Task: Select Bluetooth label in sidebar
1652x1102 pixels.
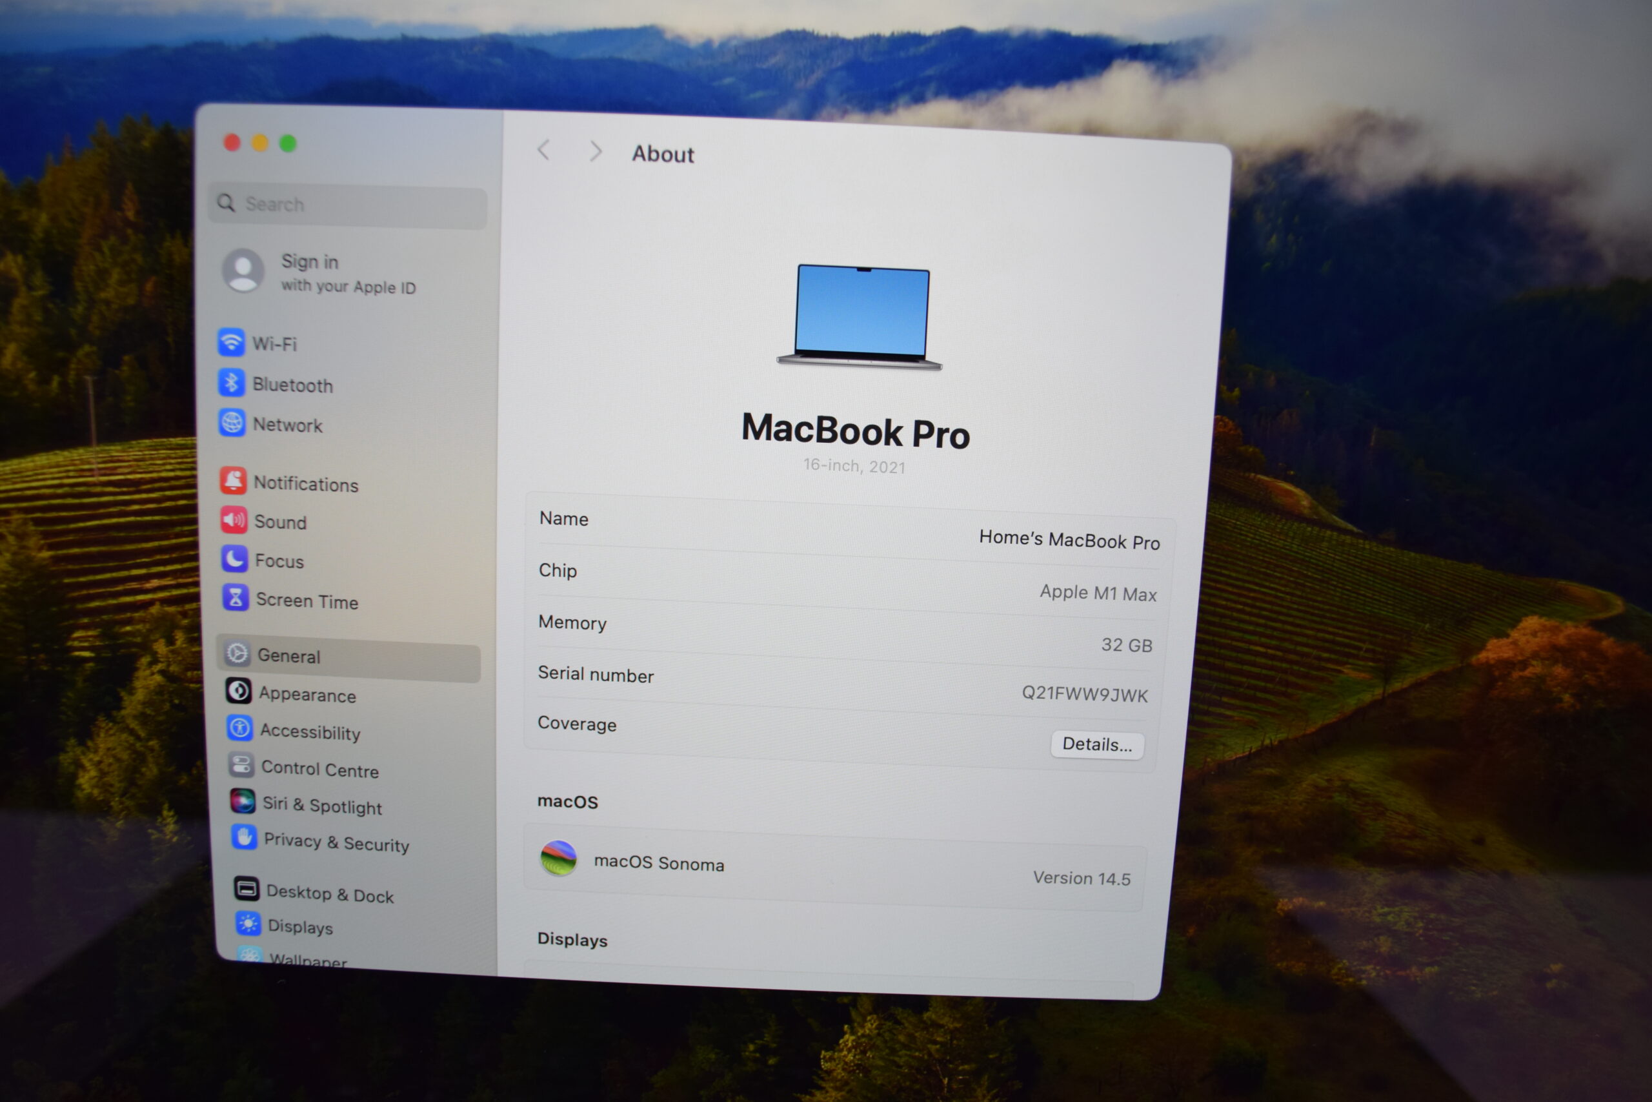Action: [293, 385]
